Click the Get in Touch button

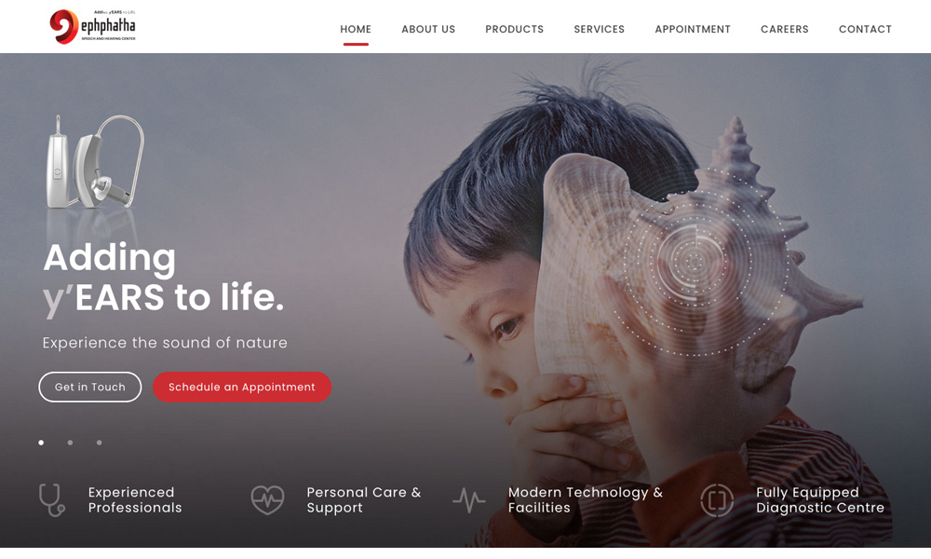pos(90,387)
